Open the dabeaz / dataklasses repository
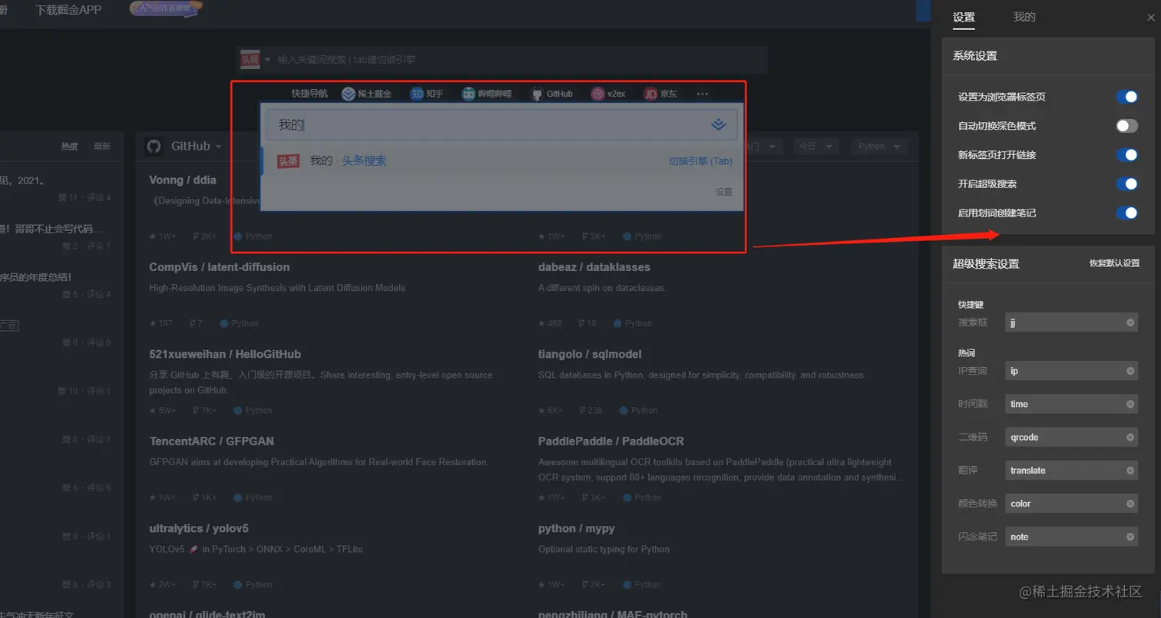This screenshot has width=1161, height=618. coord(594,267)
